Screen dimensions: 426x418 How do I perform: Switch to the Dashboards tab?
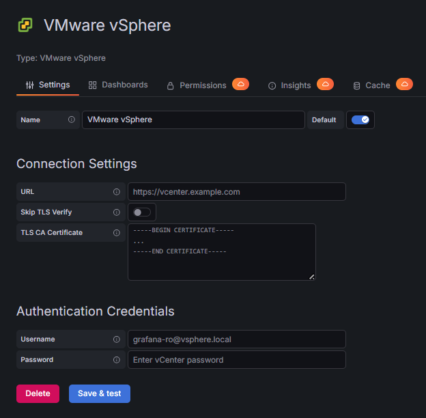point(118,85)
